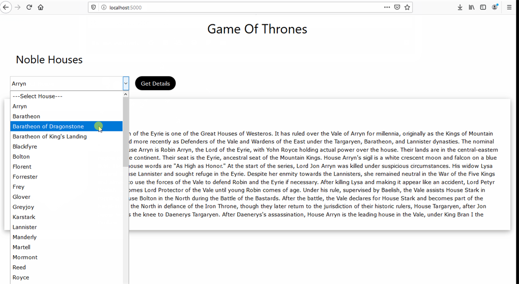Pick the Frey house option
The height and width of the screenshot is (284, 519).
point(66,187)
